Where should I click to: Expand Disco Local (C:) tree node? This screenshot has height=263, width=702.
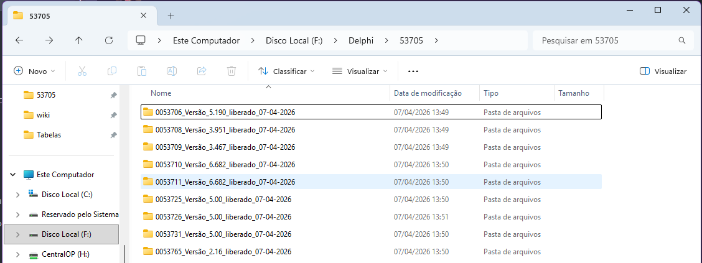(17, 195)
